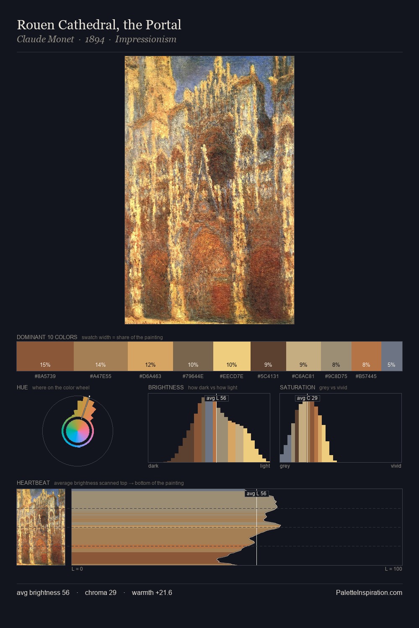The image size is (419, 628).
Task: Click the hue color wheel center
Action: pos(78,431)
